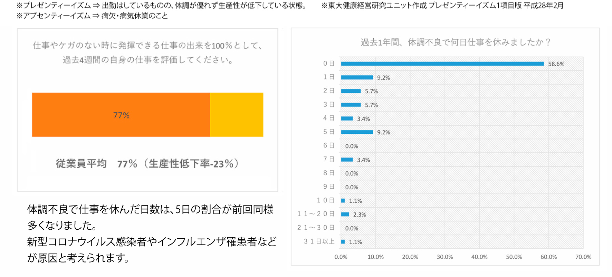Click the yellow remainder bar segment
Screen dimensions: 612x277
tap(237, 115)
